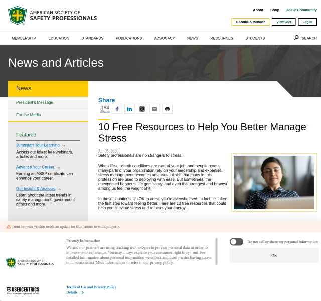
Task: Share the article on X
Action: click(x=142, y=109)
